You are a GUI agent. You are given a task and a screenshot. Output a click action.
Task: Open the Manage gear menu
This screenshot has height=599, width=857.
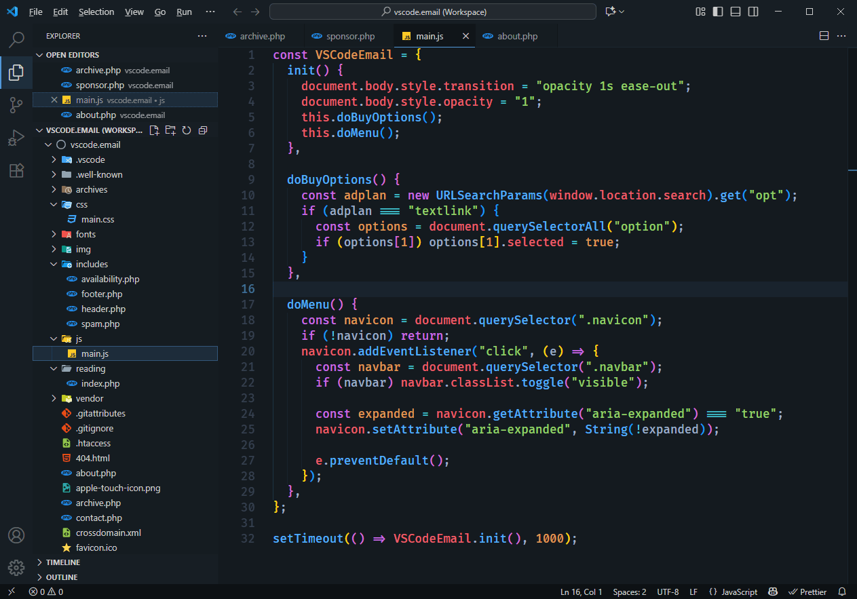tap(16, 568)
